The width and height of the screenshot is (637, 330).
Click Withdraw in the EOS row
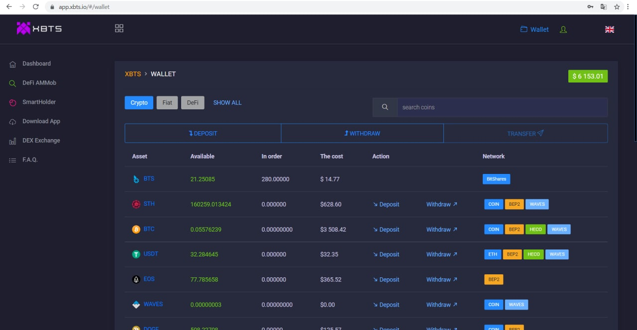point(442,280)
